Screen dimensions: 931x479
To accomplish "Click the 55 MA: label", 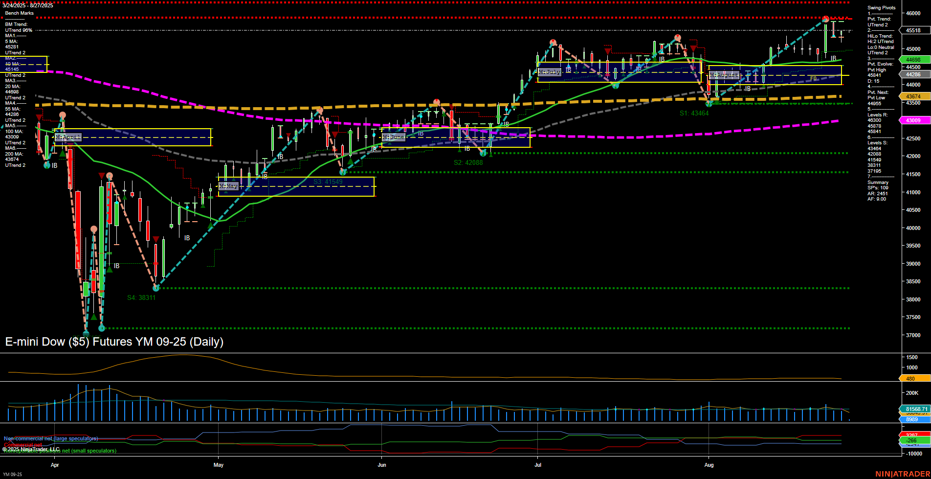I will (x=13, y=109).
